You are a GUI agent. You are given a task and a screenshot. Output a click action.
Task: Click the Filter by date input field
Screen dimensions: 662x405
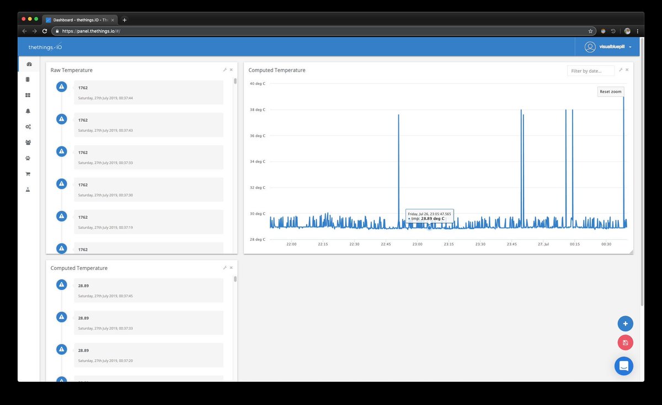591,71
